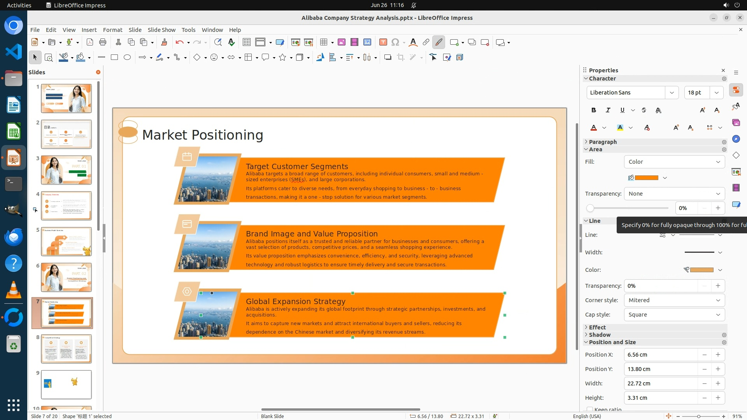The width and height of the screenshot is (747, 420).
Task: Click the Display Grid toolbar icon
Action: pos(246,42)
